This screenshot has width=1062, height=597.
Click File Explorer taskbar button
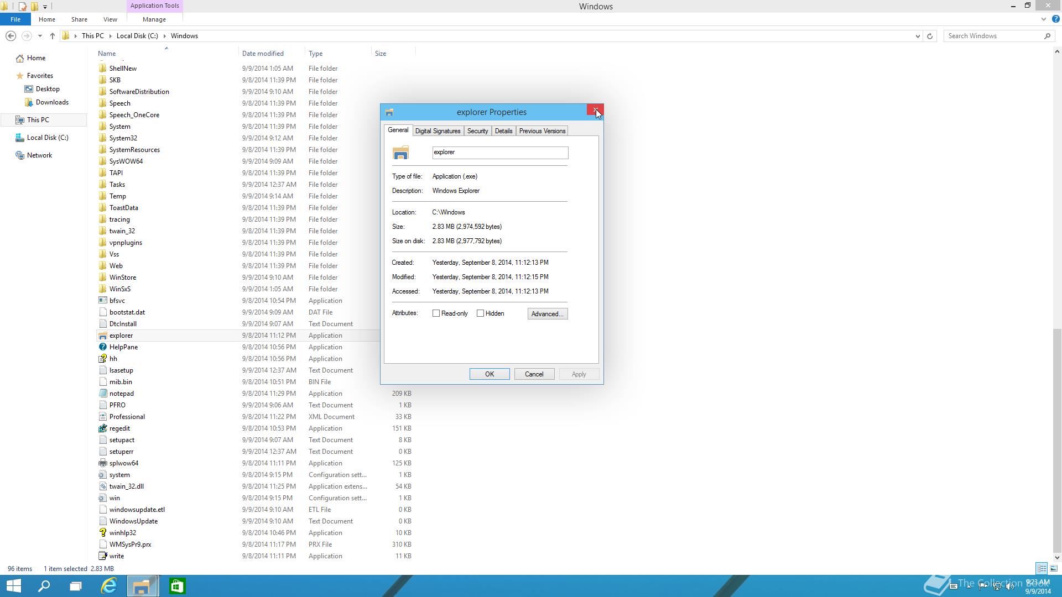point(142,586)
